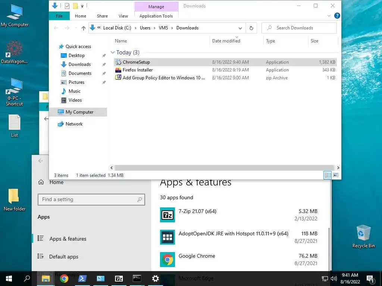The width and height of the screenshot is (382, 286).
Task: Expand chevron after Users in address bar
Action: tap(154, 28)
